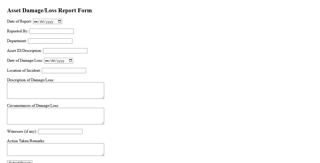Focus the Reported By text field
This screenshot has height=163, width=320.
point(52,31)
